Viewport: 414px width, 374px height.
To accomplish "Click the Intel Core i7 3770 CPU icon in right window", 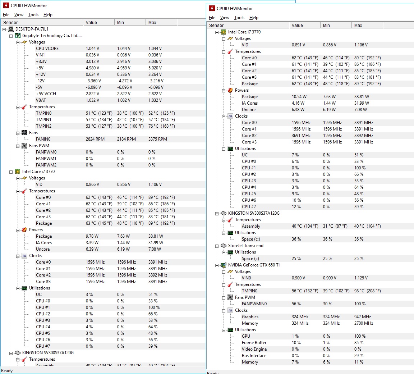I will tap(224, 32).
